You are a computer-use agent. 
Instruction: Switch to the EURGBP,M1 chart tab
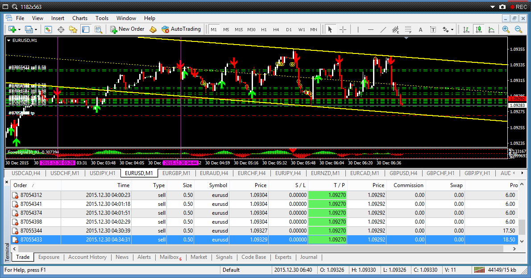click(x=176, y=173)
